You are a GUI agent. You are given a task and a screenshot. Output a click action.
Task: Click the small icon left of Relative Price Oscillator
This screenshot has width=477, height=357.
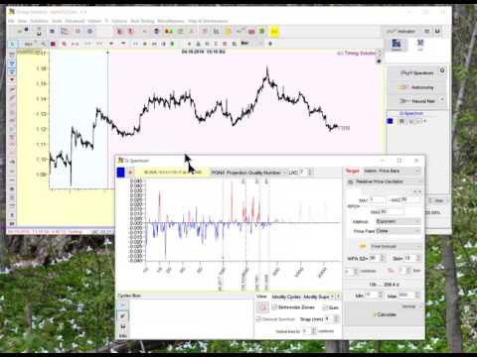click(x=351, y=181)
